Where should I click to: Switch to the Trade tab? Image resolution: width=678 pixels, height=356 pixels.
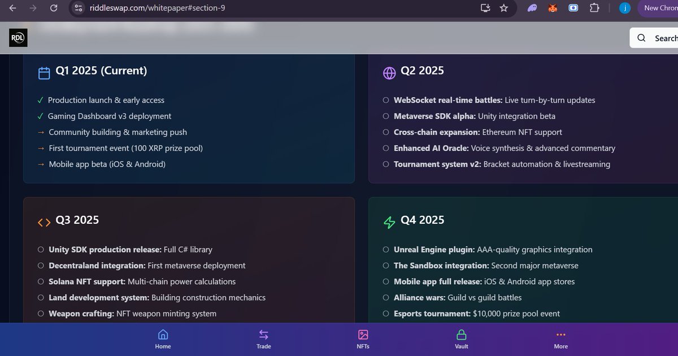(264, 339)
